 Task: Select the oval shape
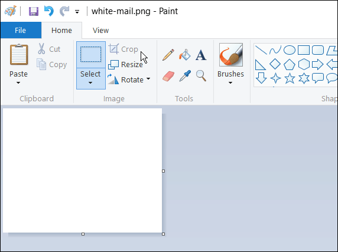tap(290, 50)
